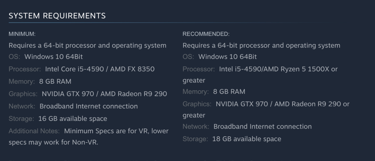Click 8 GB RAM in the Minimum column

pyautogui.click(x=55, y=82)
